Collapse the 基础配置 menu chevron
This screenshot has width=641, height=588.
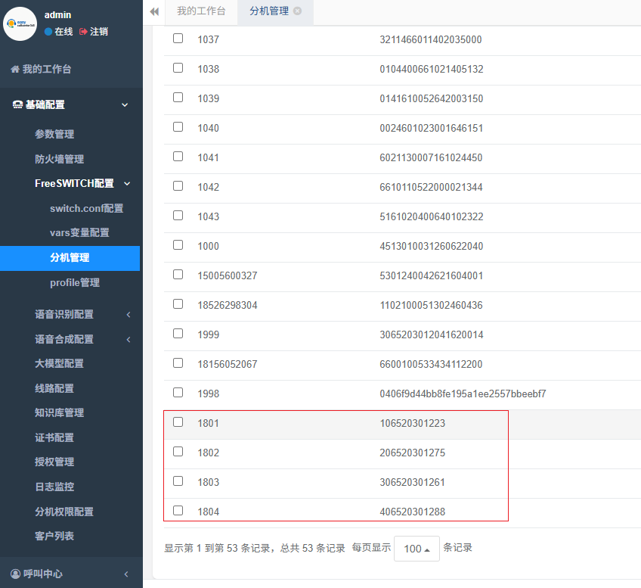tap(125, 105)
